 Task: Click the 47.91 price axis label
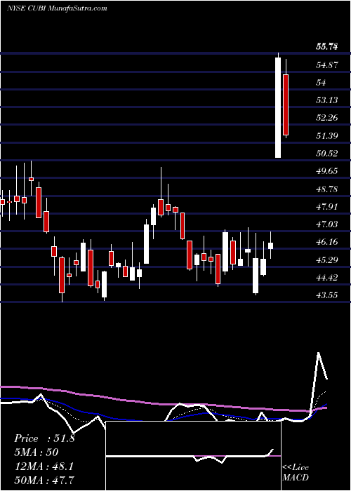327,207
